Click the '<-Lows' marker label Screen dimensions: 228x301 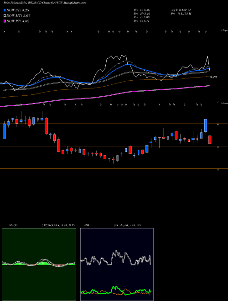(x=224, y=104)
